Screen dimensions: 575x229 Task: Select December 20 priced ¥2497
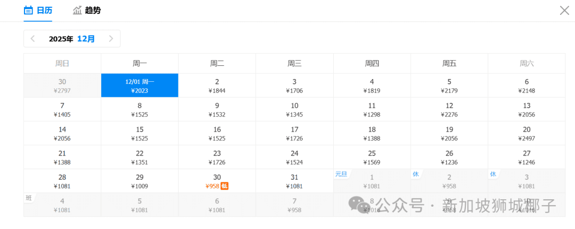tap(527, 133)
